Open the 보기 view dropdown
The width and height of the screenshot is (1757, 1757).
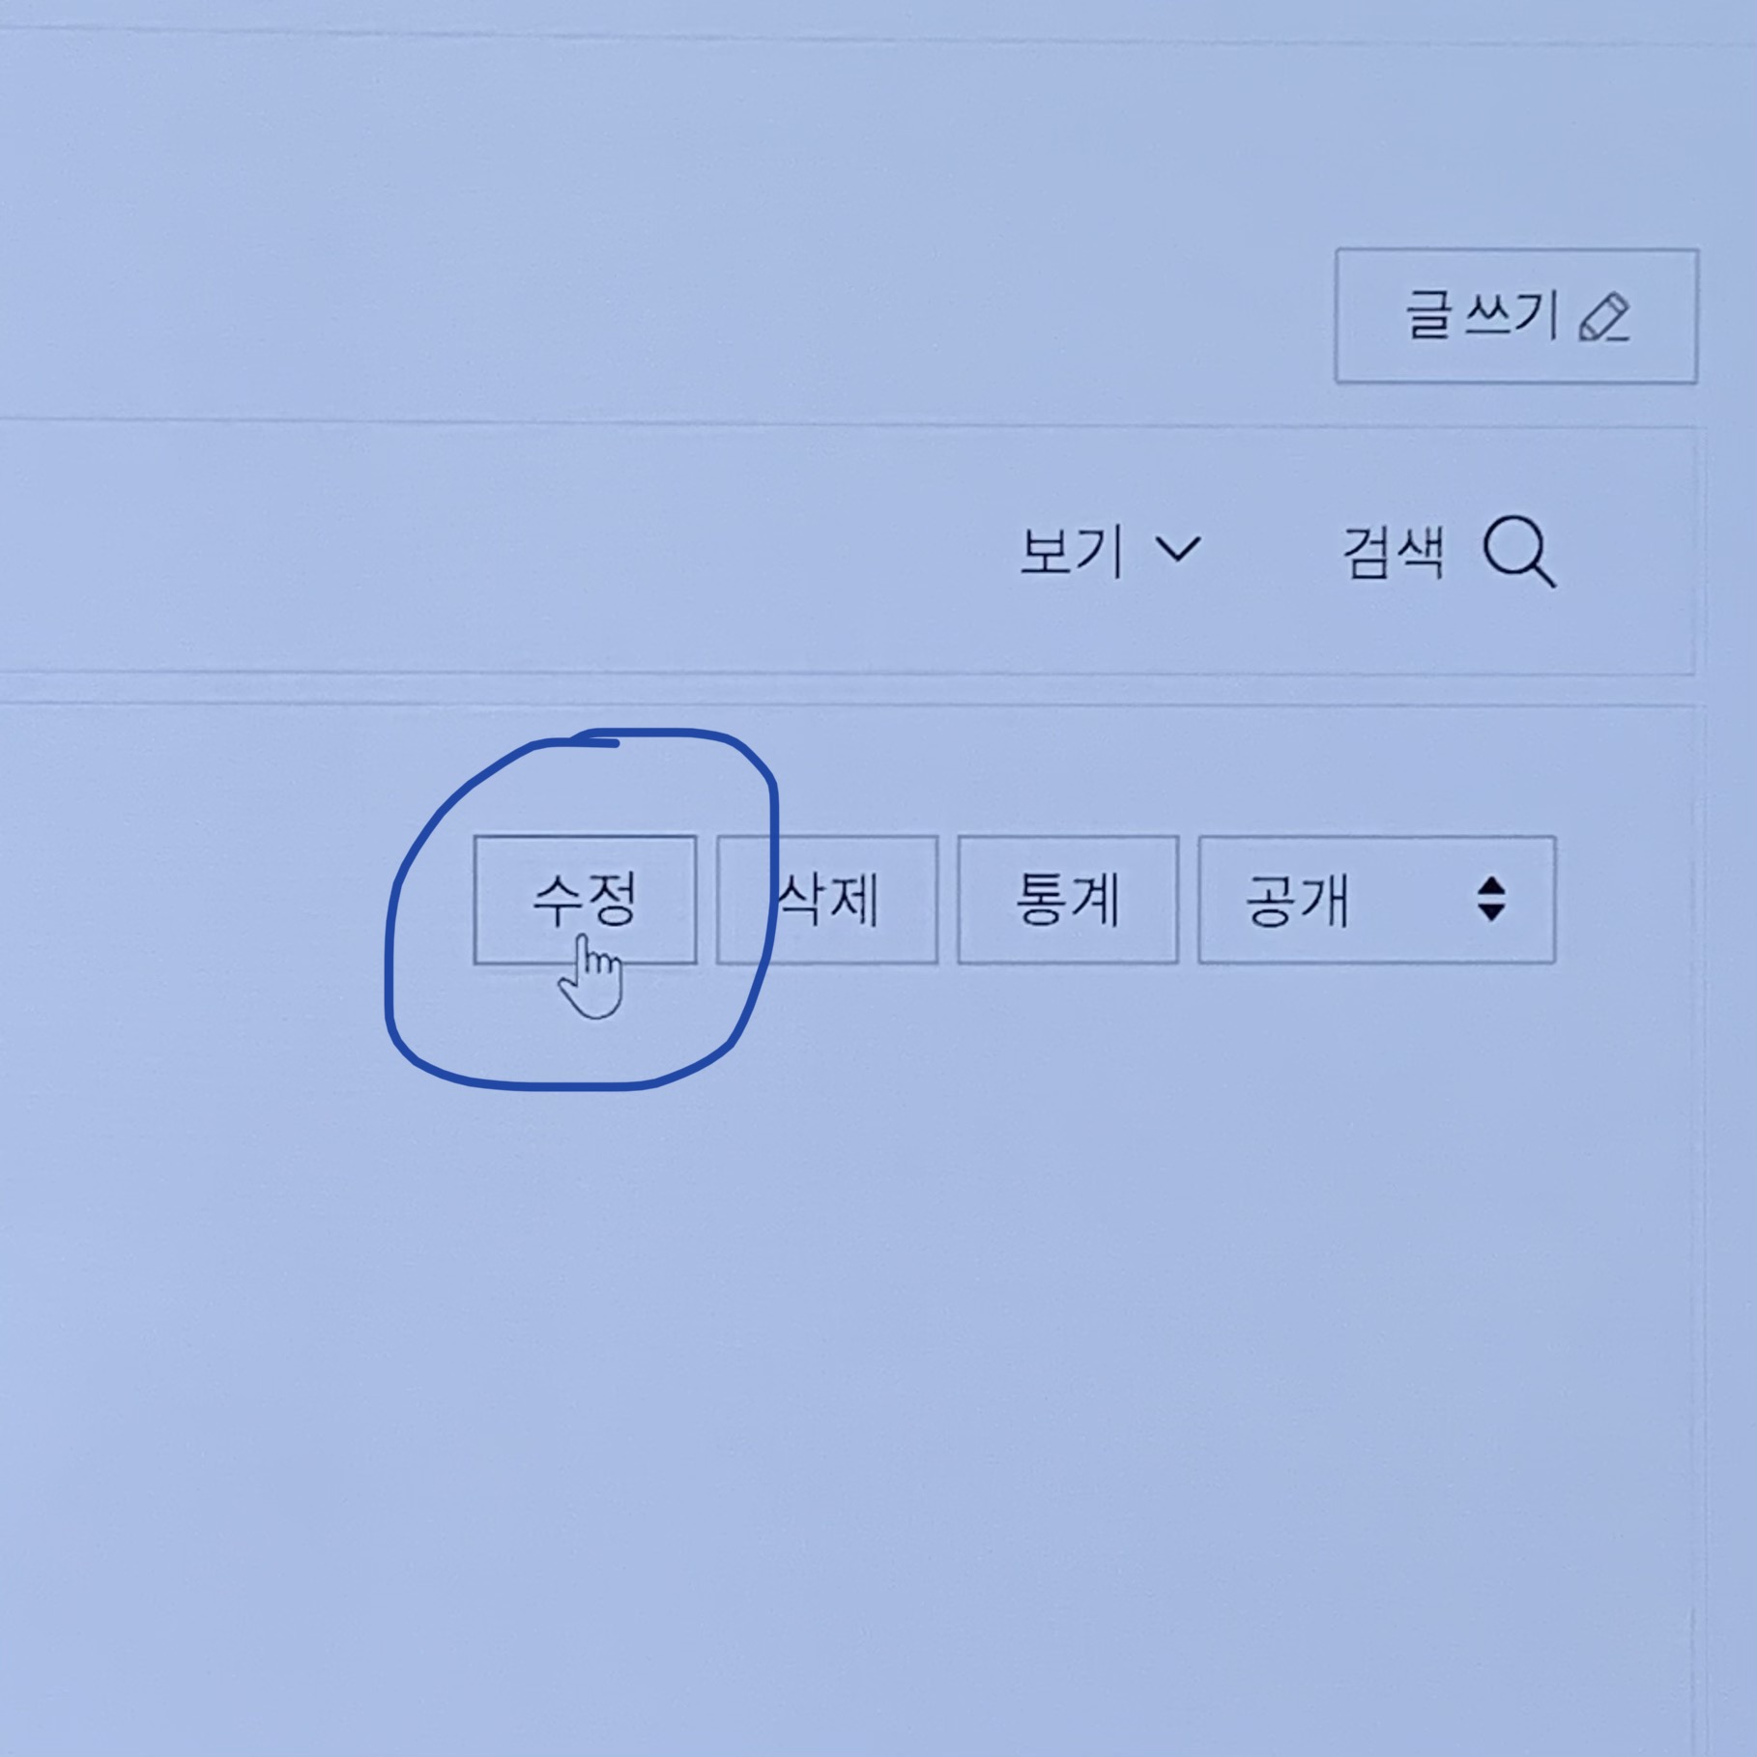click(1109, 551)
